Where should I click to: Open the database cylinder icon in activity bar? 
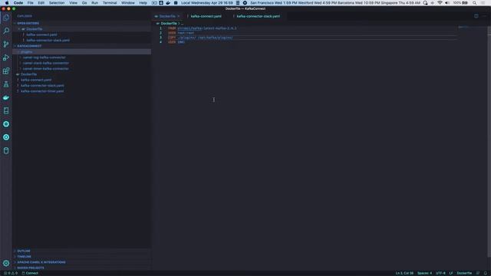[6, 150]
